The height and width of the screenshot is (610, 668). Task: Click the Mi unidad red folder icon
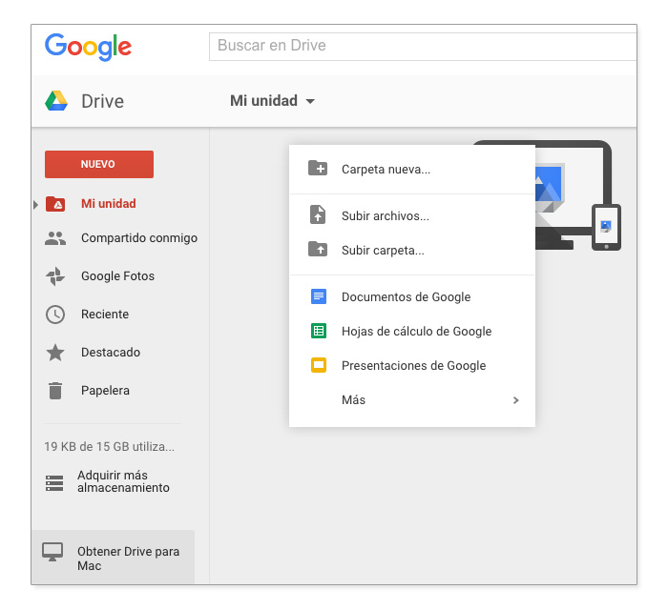click(x=55, y=204)
